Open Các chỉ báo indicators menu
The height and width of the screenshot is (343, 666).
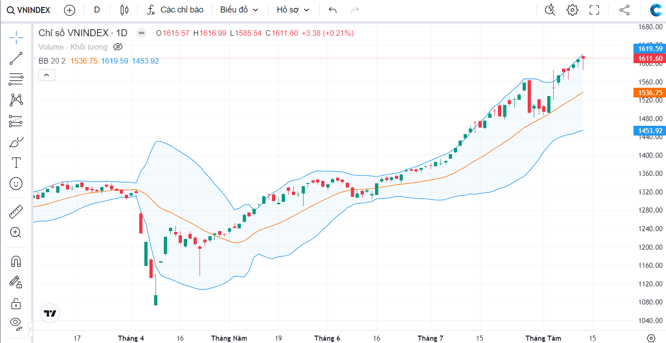(x=175, y=10)
